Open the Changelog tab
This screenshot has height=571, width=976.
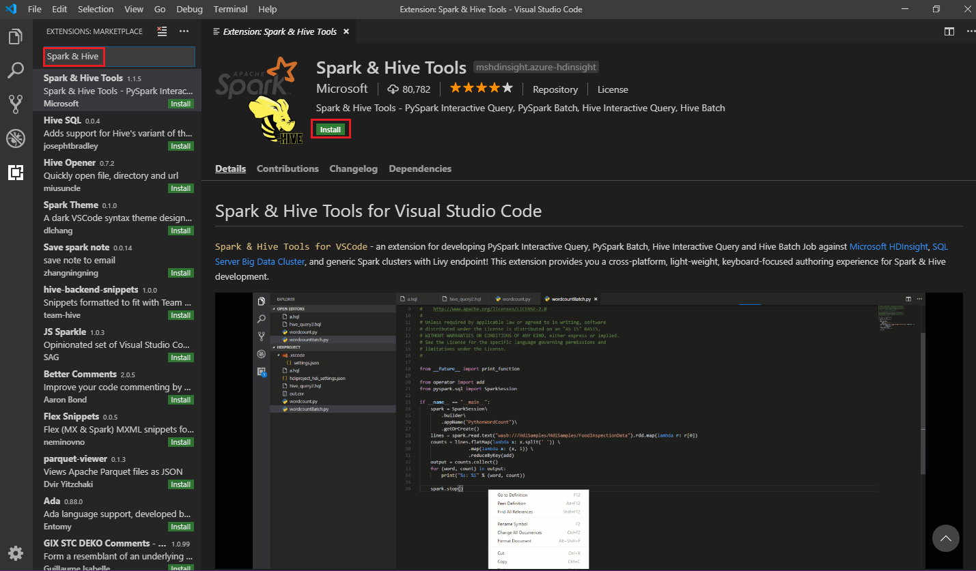[x=353, y=169]
